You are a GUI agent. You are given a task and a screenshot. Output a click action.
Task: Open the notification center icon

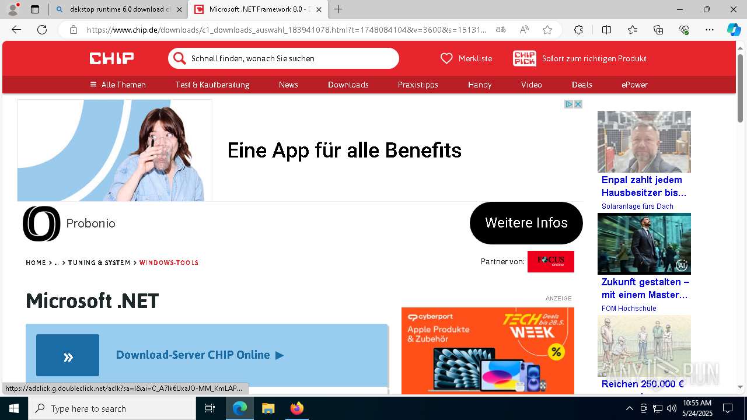coord(728,408)
